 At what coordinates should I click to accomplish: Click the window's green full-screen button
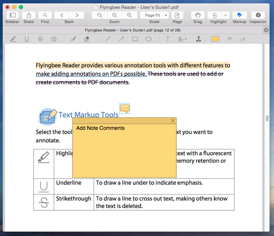pos(21,7)
